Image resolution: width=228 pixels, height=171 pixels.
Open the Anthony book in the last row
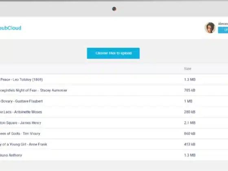(x=11, y=155)
